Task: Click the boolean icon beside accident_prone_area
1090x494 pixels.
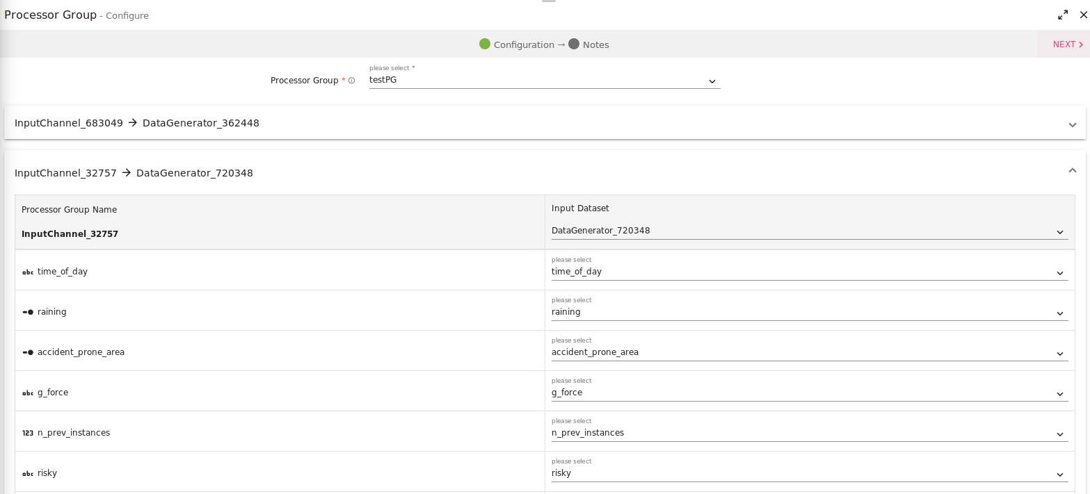Action: [x=28, y=353]
